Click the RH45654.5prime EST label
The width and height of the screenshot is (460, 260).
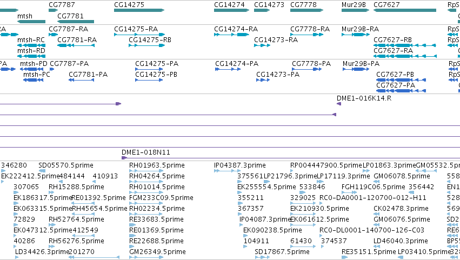click(100, 209)
